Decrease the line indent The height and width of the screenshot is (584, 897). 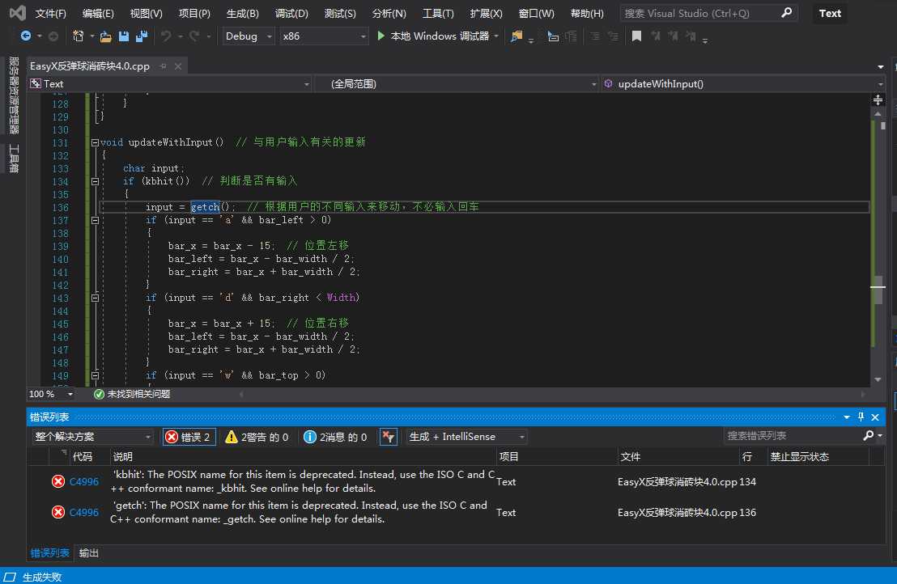595,36
